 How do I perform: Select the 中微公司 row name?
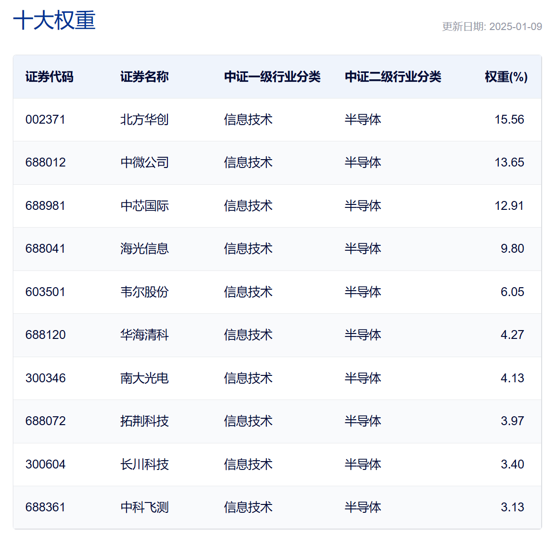click(x=144, y=163)
